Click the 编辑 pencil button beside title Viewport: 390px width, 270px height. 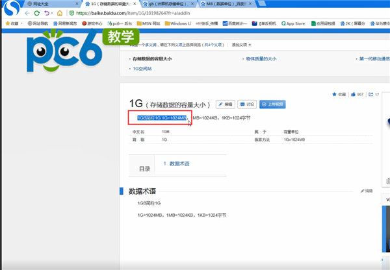coord(226,104)
